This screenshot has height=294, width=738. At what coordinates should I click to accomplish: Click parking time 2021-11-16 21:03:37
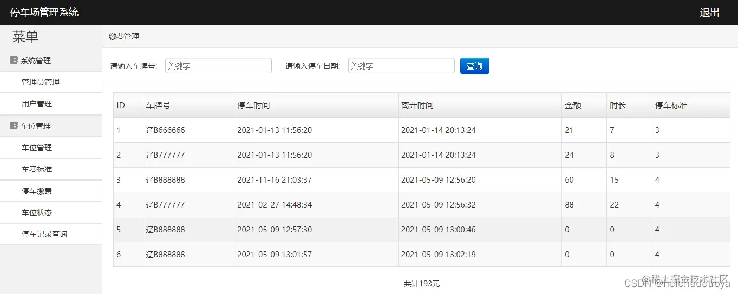[275, 180]
